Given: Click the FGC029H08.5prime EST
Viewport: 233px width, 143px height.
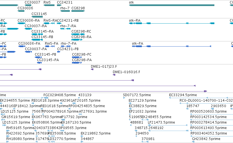Looking at the screenshot, I should (x=46, y=98).
